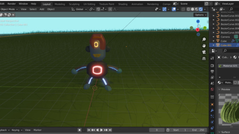Screen dimensions: 239x134
Task: Click the properties editor search icon
Action: [x=225, y=51]
